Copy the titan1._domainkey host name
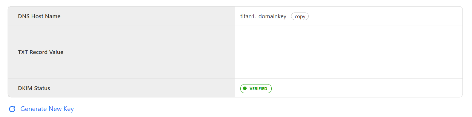472x117 pixels. 300,16
